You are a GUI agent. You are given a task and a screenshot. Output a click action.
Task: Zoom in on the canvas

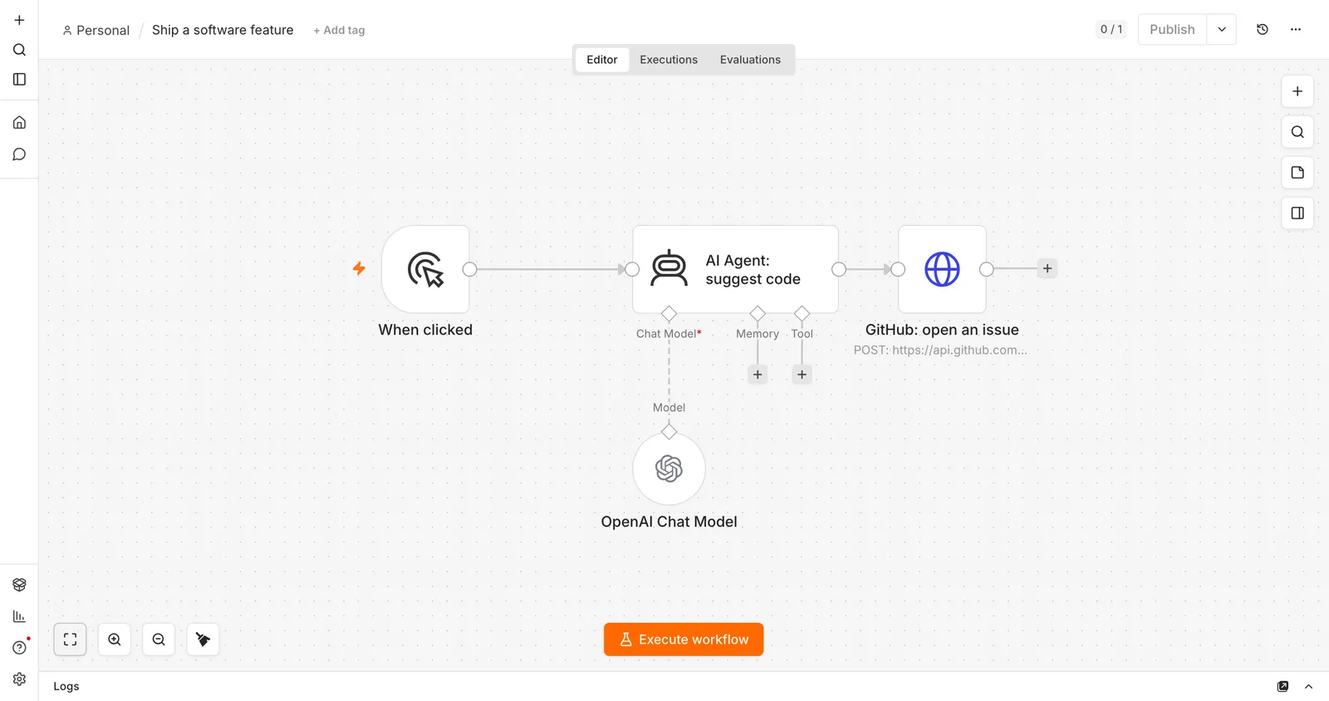(x=115, y=640)
